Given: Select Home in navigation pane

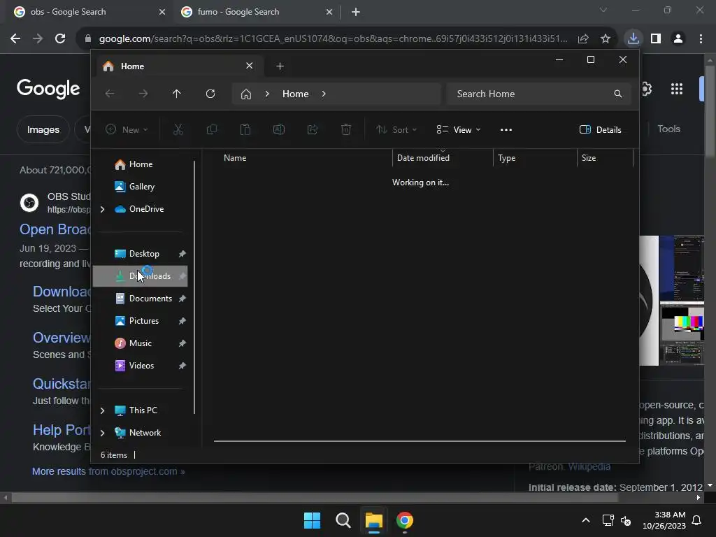Looking at the screenshot, I should pyautogui.click(x=140, y=164).
